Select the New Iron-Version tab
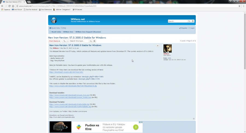 click(x=13, y=2)
